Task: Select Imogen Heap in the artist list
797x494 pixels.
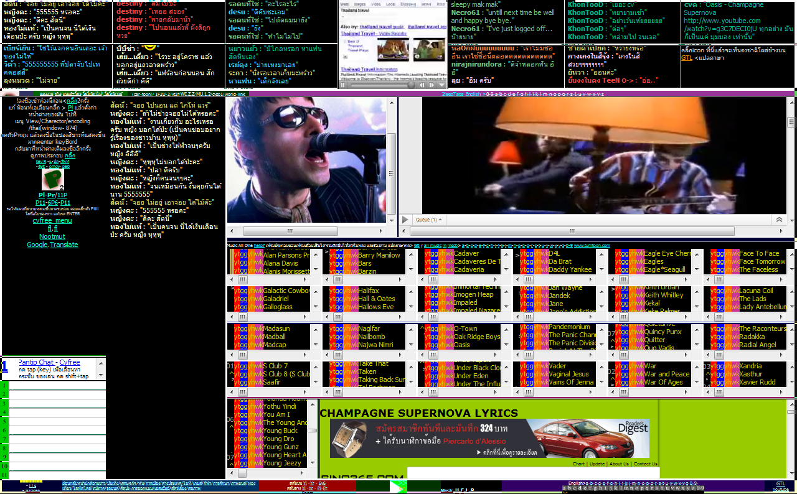Action: 474,294
